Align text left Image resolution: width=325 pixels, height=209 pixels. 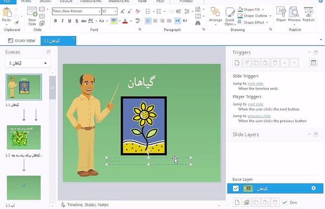(x=148, y=21)
